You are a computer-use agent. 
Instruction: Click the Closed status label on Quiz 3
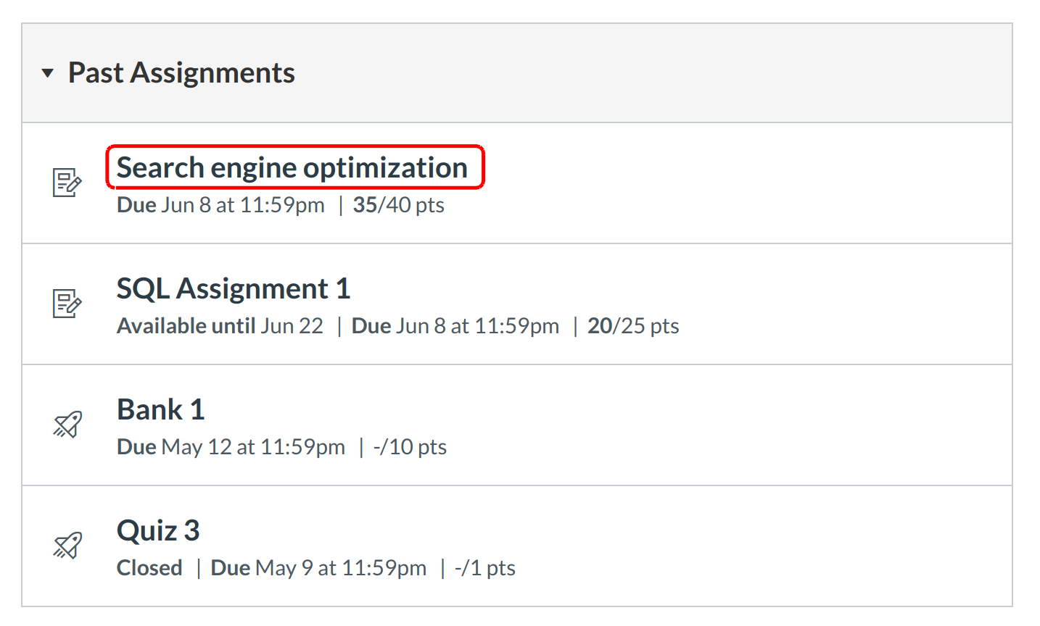tap(149, 568)
